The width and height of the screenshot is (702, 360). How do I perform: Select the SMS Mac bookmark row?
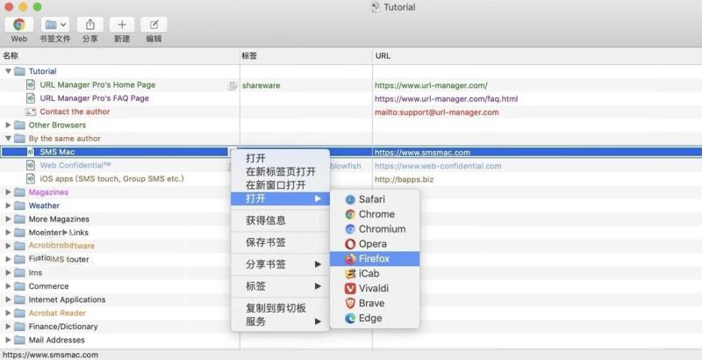(x=351, y=152)
